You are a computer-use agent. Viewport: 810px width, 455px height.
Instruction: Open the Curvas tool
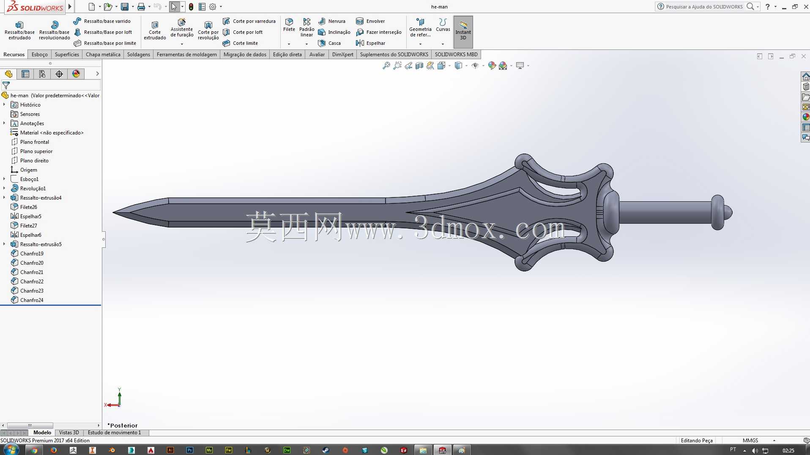[x=443, y=25]
